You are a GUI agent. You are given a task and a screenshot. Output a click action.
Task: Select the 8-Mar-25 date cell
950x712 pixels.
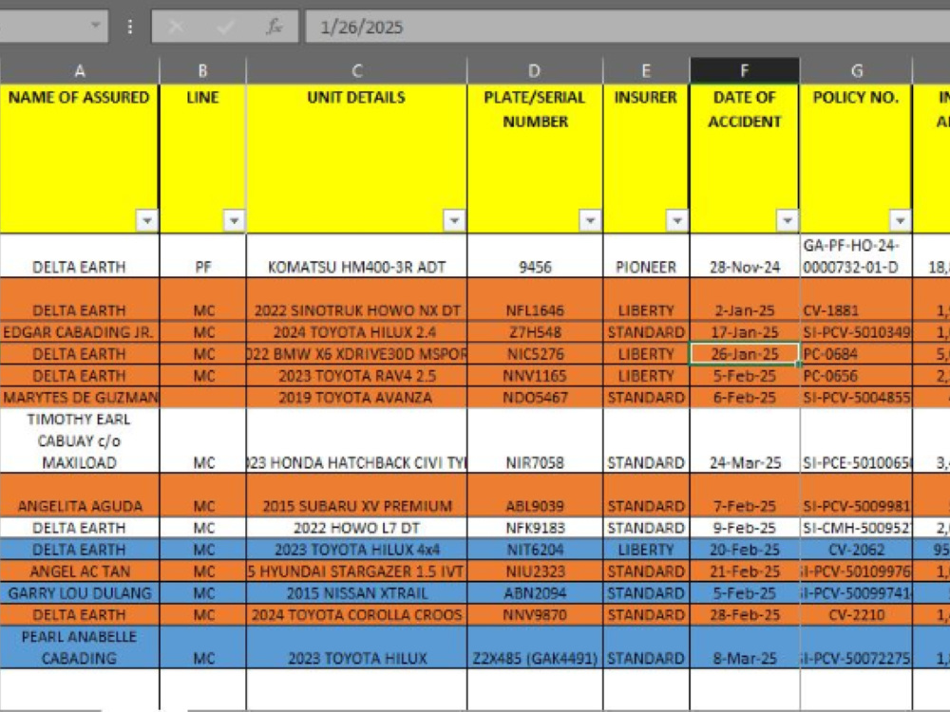click(x=745, y=647)
